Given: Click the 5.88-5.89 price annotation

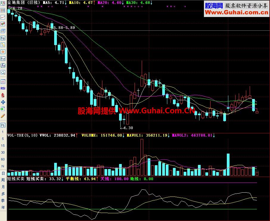Looking at the screenshot, I should pos(64,28).
